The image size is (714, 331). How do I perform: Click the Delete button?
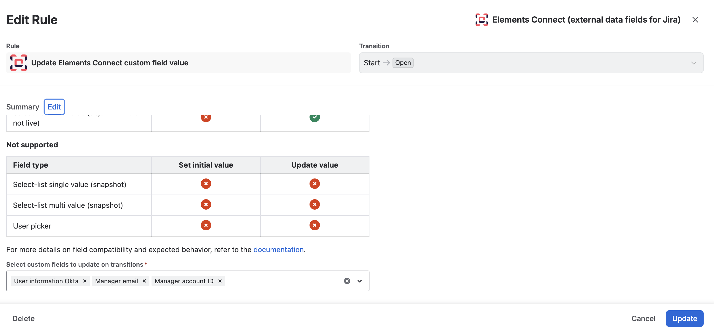click(x=24, y=318)
